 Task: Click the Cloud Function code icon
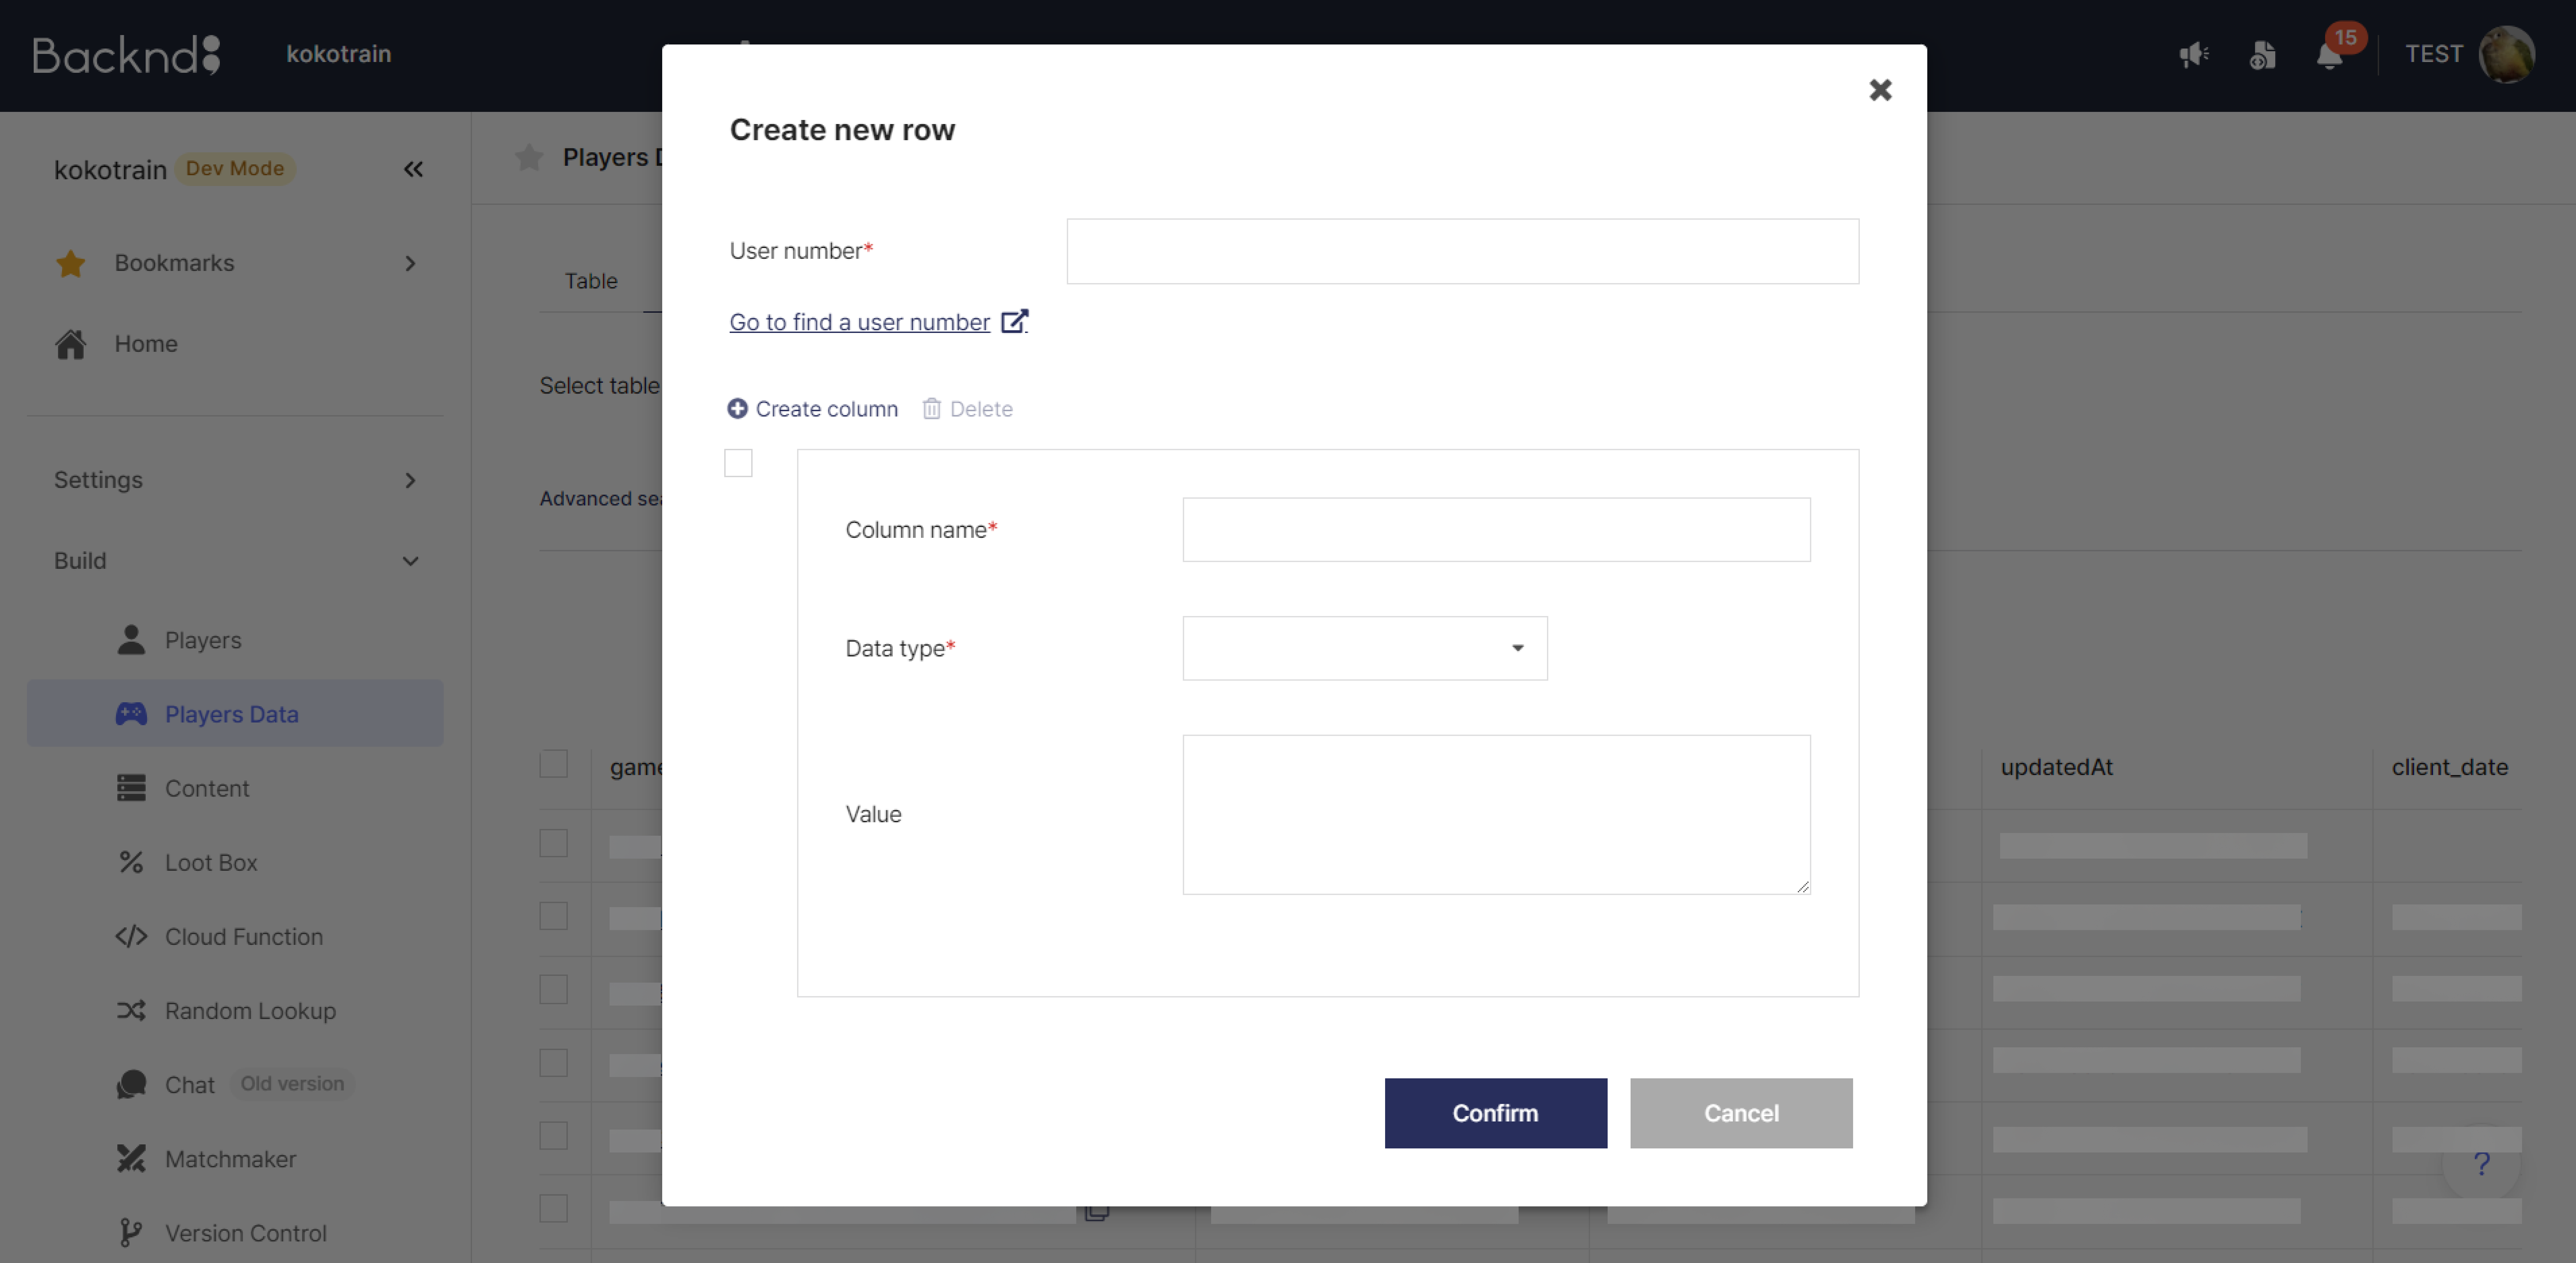point(131,936)
